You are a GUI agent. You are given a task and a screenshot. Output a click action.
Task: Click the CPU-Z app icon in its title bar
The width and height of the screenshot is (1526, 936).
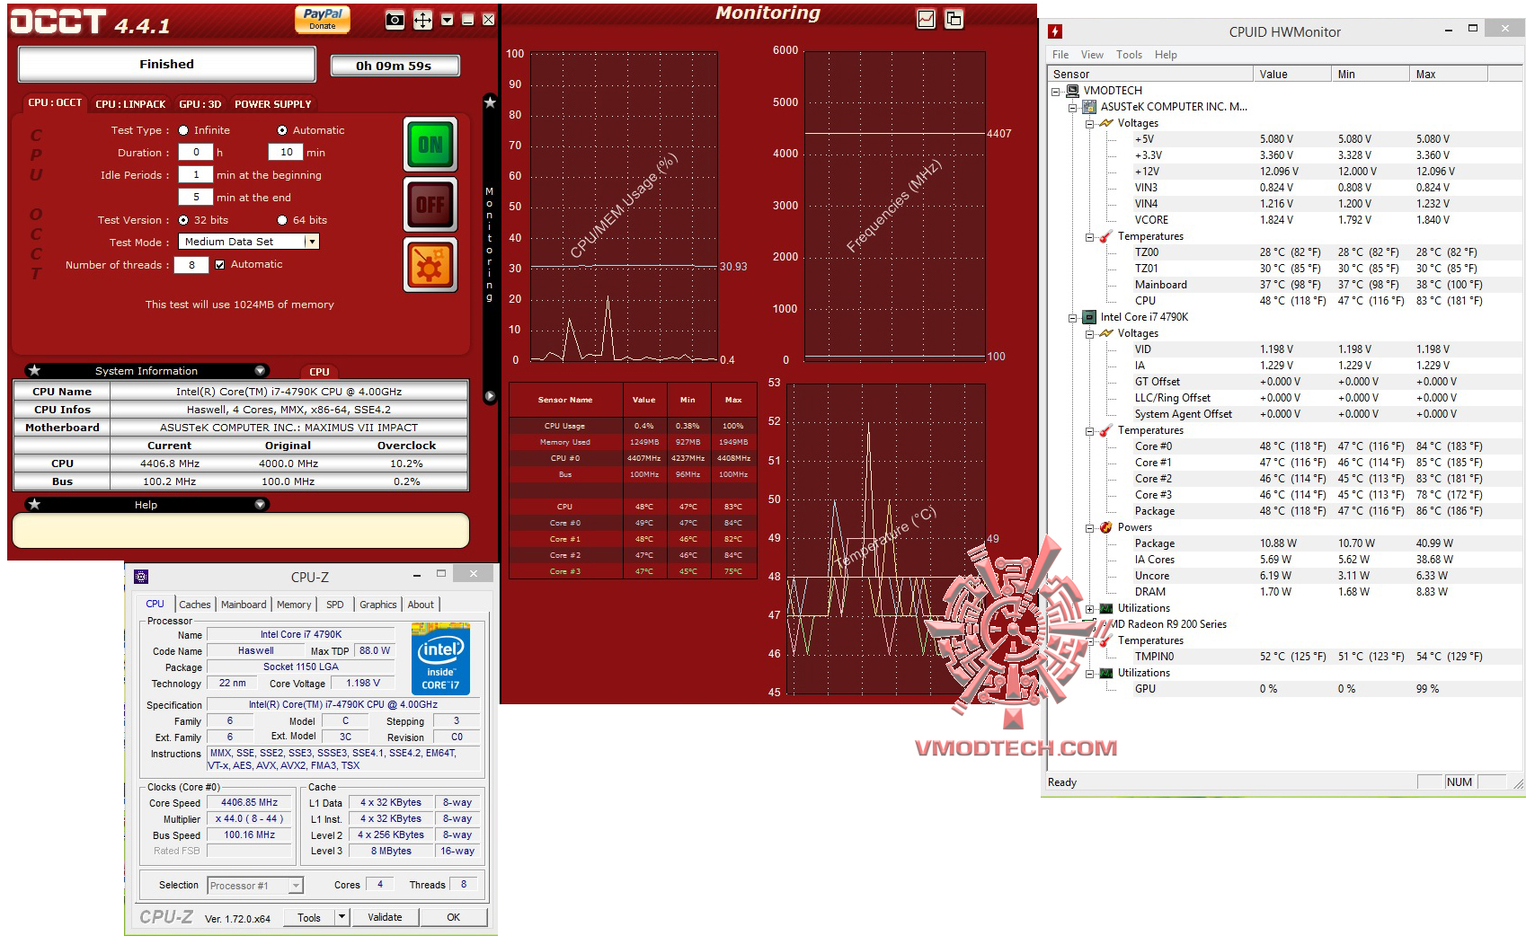point(140,577)
